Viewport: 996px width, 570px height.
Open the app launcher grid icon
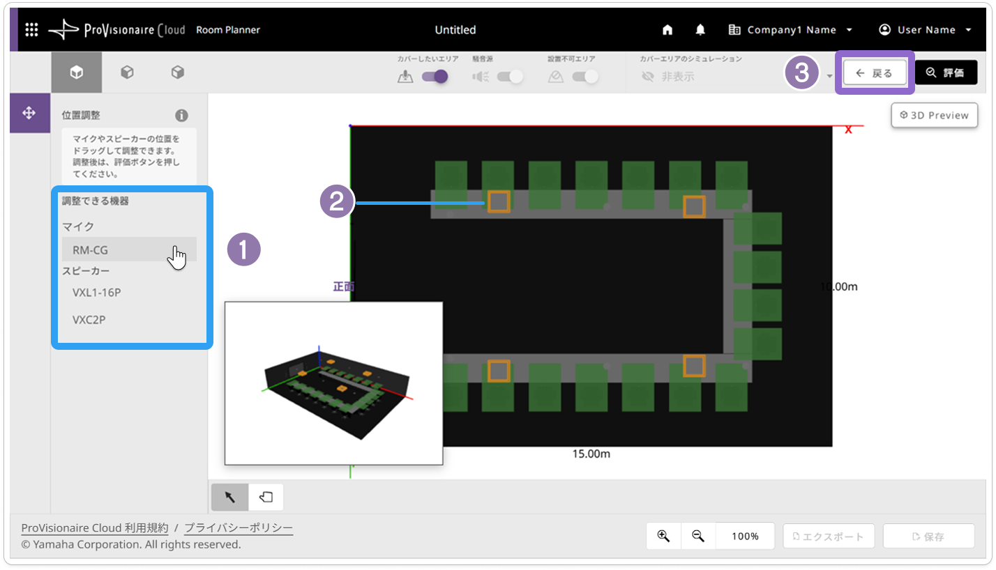(31, 30)
